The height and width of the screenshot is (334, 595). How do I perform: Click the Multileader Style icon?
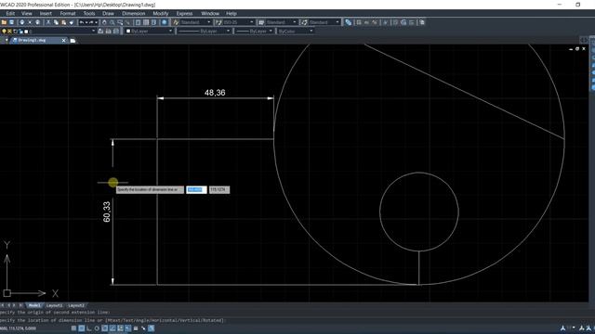coord(304,22)
